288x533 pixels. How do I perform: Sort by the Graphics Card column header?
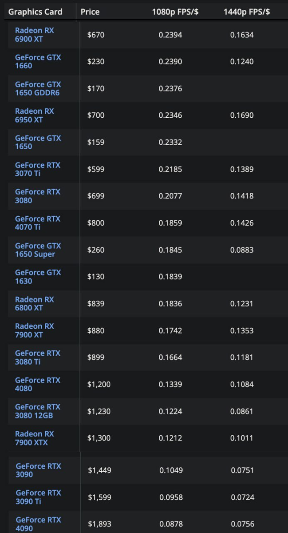pos(35,12)
